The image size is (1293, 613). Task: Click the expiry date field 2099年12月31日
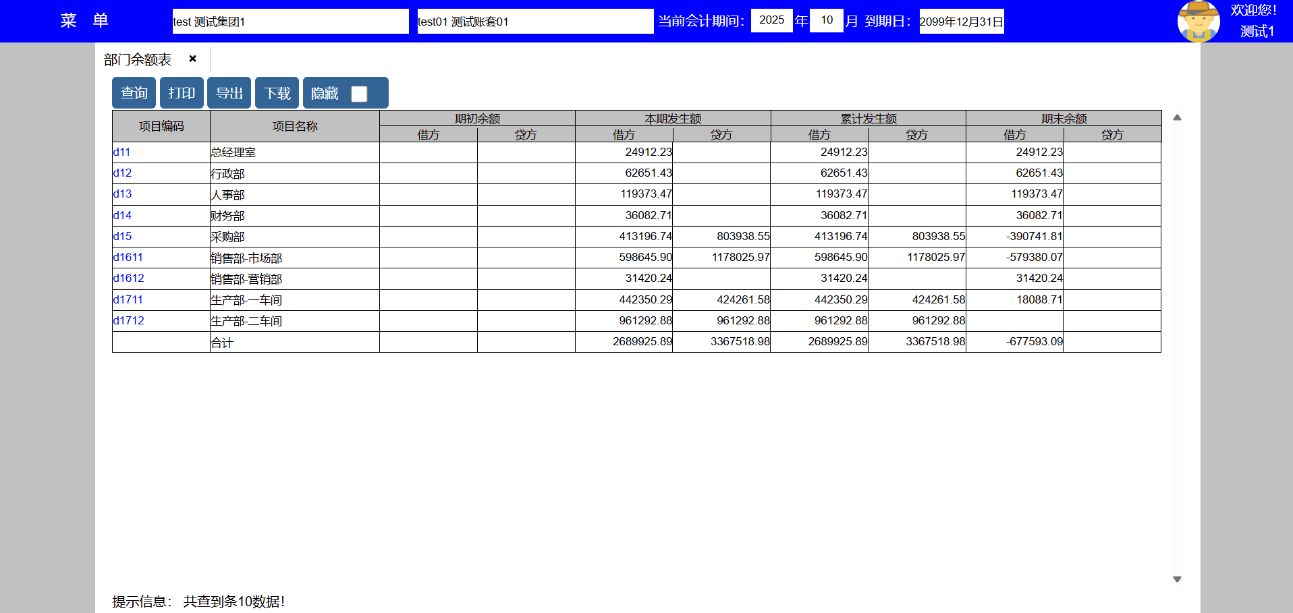[961, 22]
